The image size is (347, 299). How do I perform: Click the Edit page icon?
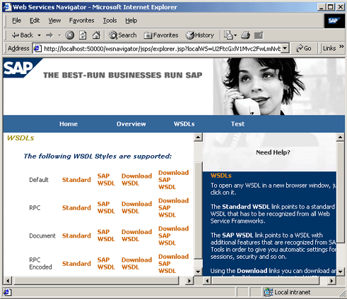pos(259,35)
